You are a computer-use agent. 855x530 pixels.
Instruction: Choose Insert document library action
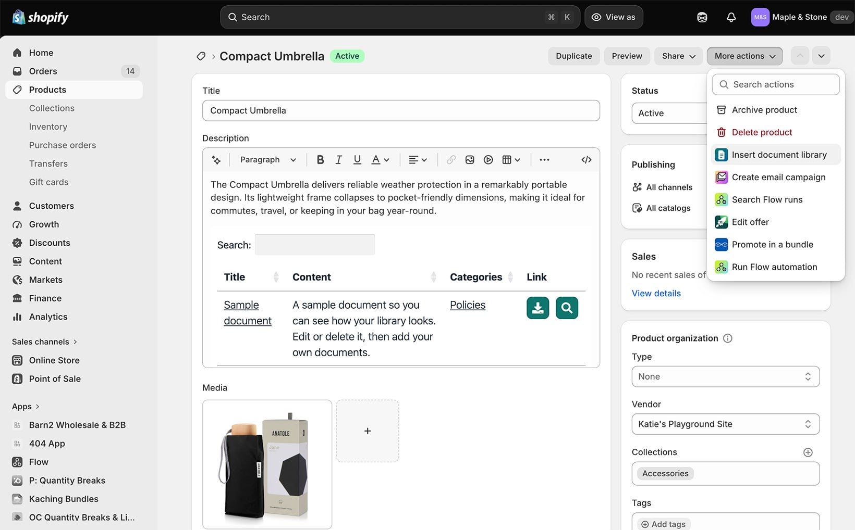point(775,155)
